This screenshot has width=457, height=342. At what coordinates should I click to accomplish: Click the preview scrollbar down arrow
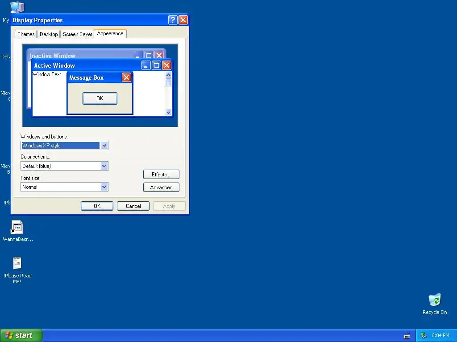pyautogui.click(x=168, y=112)
